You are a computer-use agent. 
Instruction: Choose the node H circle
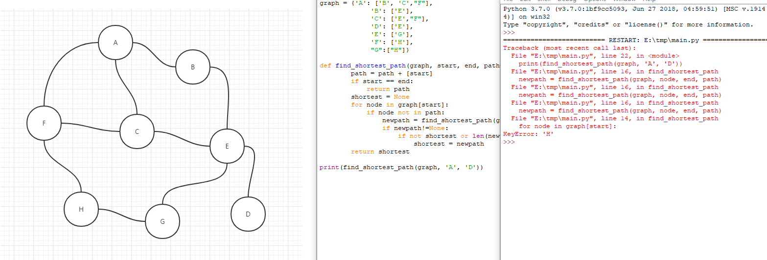tap(81, 210)
